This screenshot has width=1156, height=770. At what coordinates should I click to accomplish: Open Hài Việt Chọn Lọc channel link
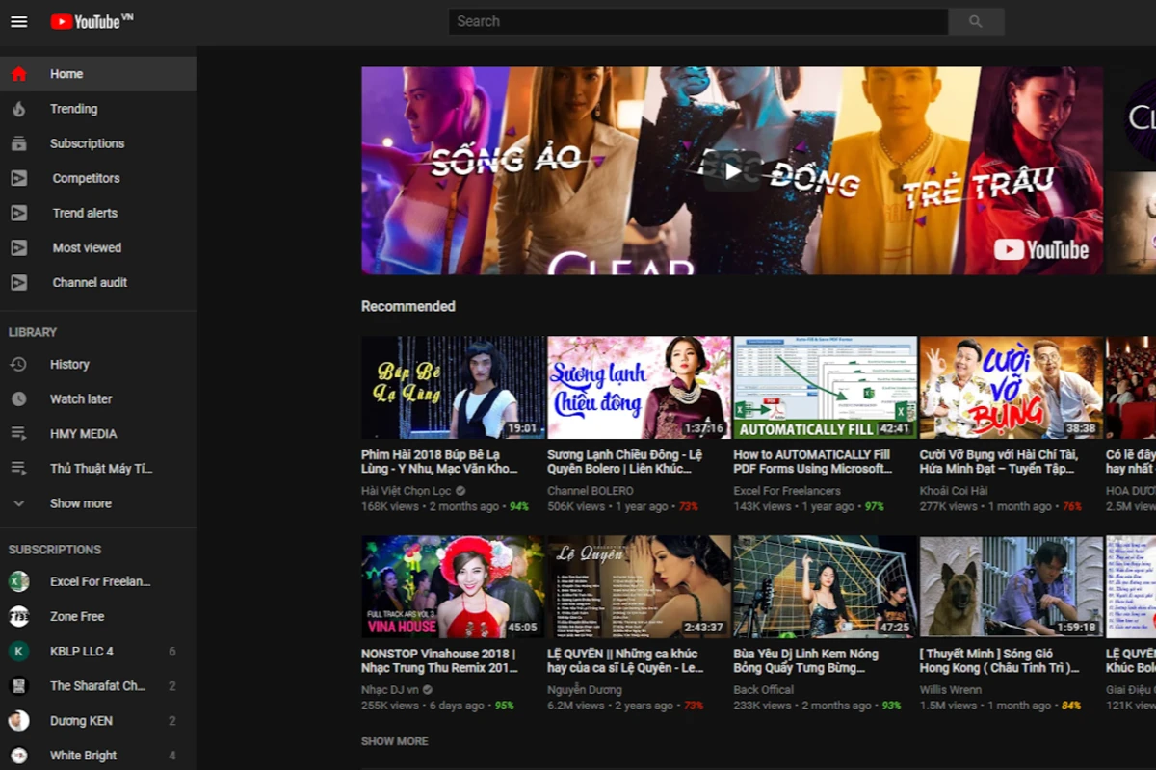406,491
